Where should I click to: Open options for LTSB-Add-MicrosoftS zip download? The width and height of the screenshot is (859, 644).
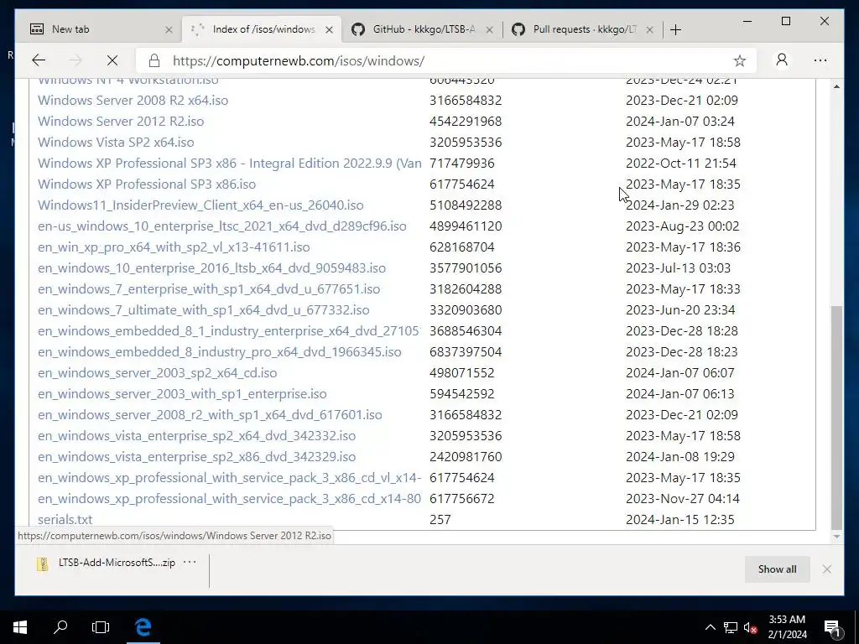(190, 562)
